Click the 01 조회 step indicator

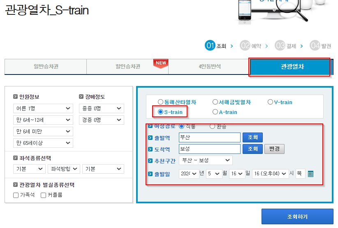tap(215, 46)
